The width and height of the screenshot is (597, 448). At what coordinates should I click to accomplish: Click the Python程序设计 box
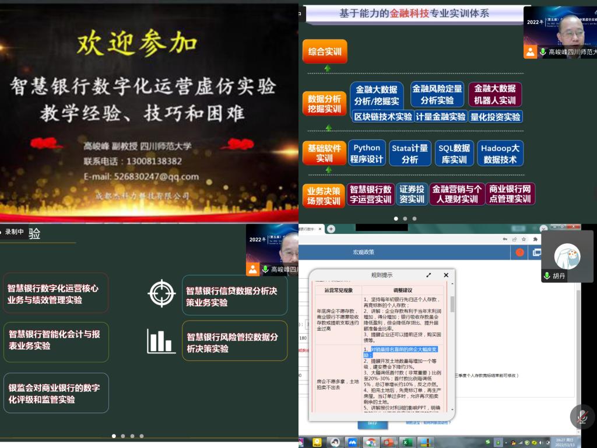coord(367,153)
